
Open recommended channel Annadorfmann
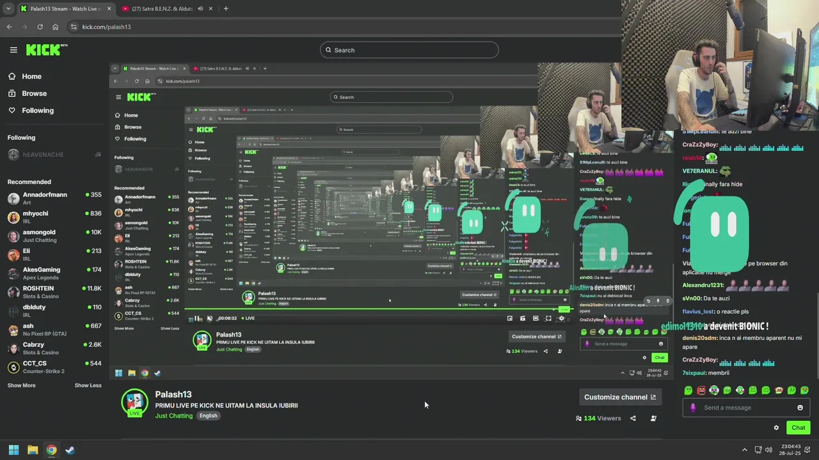(x=54, y=198)
